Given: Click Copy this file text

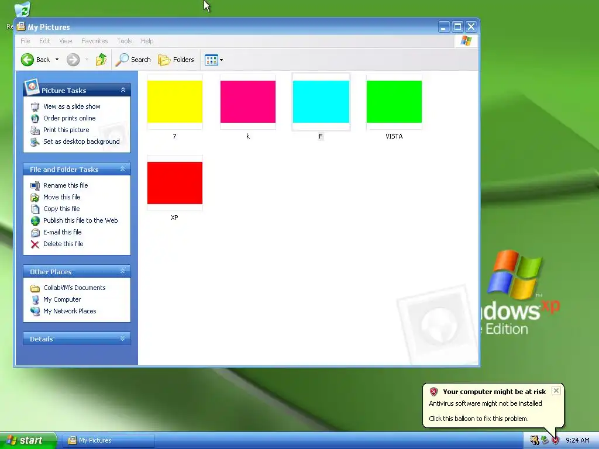Looking at the screenshot, I should coord(61,209).
